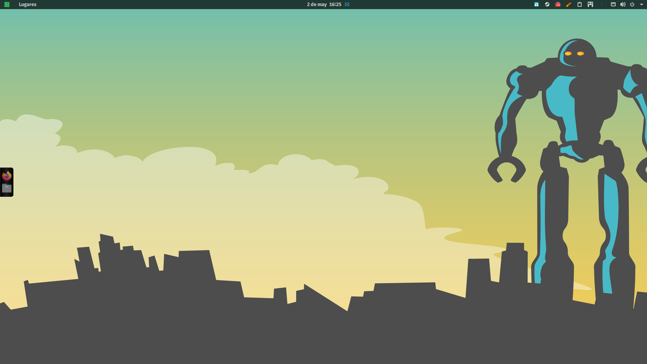
Task: Open the Lugares places menu
Action: pyautogui.click(x=28, y=5)
